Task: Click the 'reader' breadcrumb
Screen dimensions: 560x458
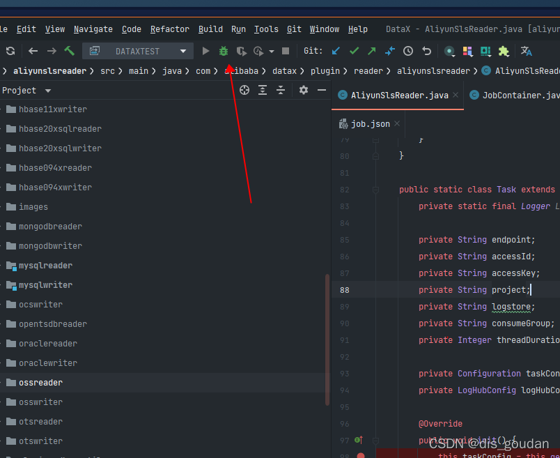Action: click(x=368, y=71)
